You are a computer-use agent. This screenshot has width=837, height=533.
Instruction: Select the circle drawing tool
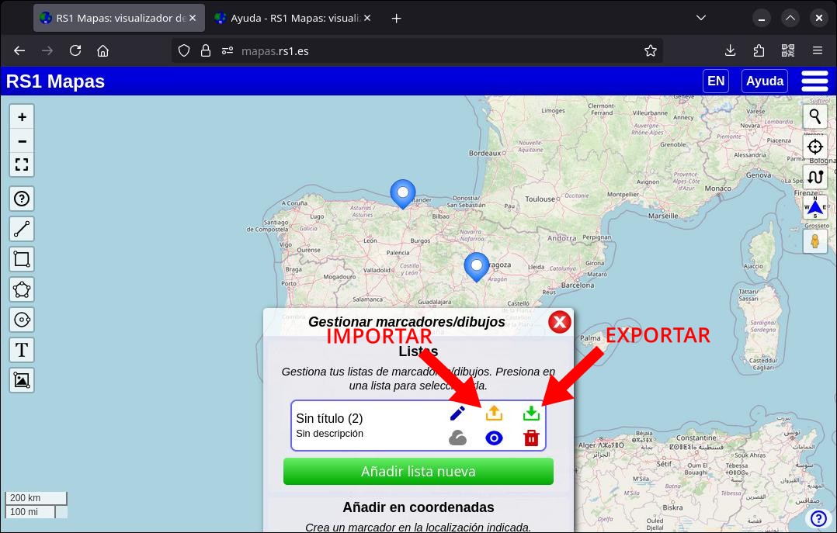coord(22,320)
